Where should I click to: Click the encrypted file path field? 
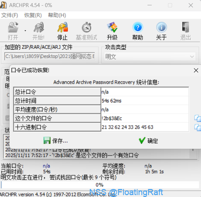click(50, 56)
